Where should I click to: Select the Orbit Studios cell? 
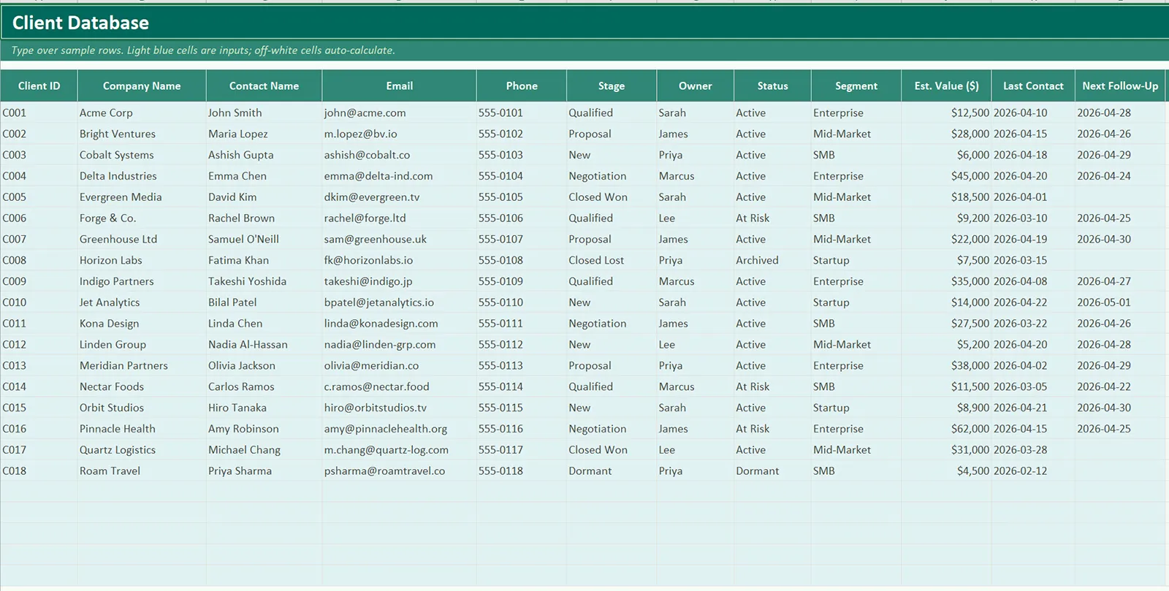point(142,408)
